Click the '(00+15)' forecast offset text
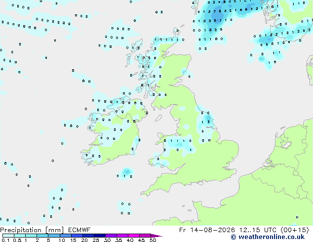Viewport: 313px width, 242px height. click(x=295, y=230)
